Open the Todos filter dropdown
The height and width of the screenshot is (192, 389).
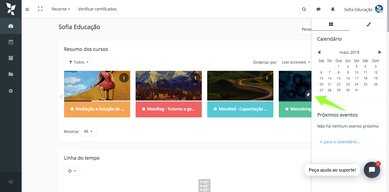78,62
